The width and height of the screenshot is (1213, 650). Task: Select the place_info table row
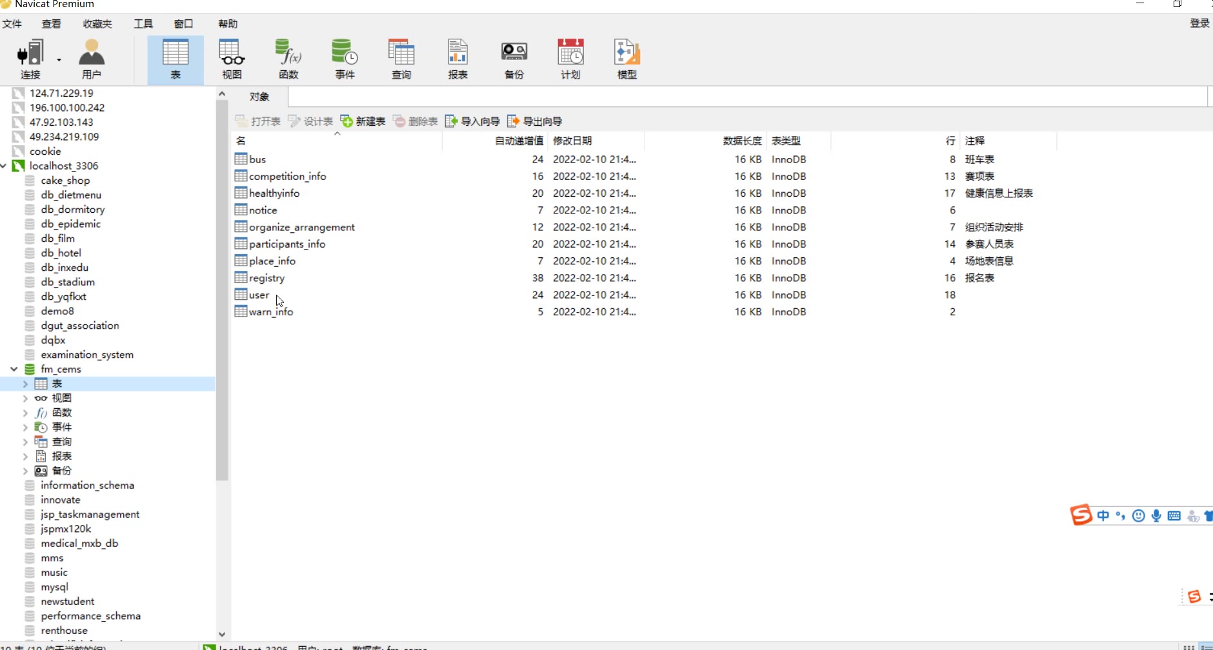pos(645,261)
